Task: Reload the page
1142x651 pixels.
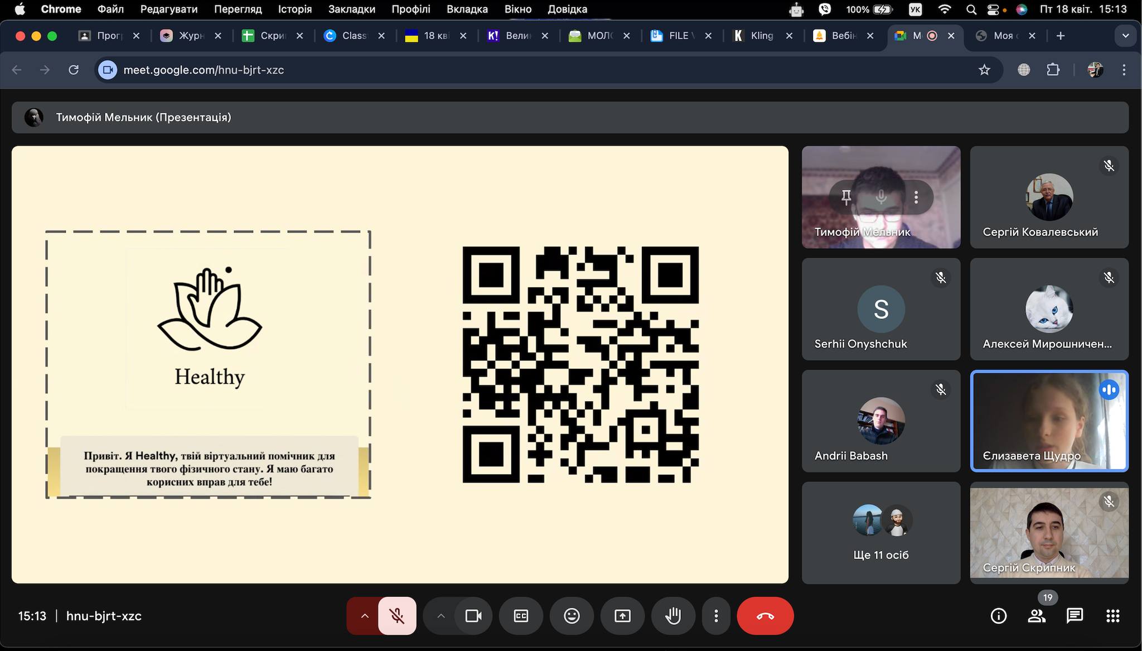Action: 74,70
